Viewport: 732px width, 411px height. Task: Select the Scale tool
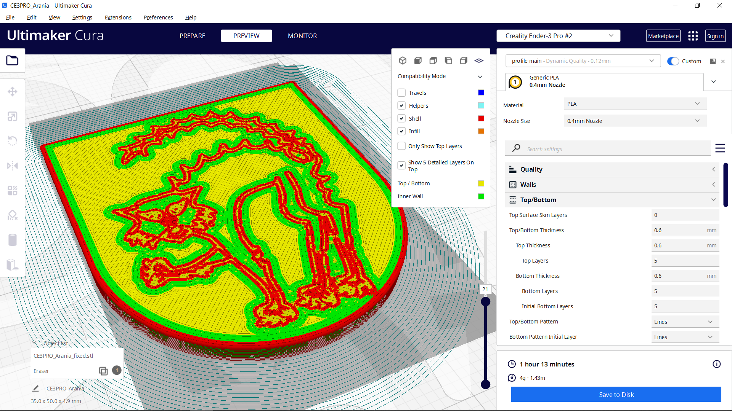[x=13, y=116]
